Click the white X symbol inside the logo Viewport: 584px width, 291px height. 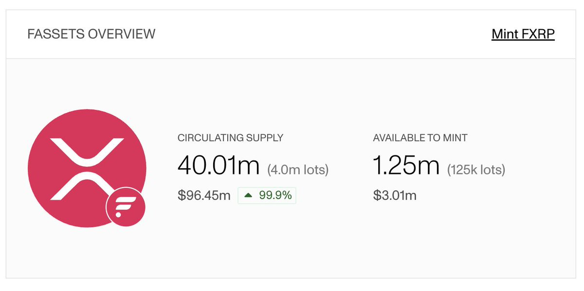[87, 169]
